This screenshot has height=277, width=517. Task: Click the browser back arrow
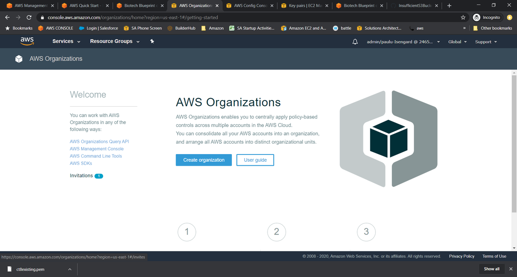point(8,18)
